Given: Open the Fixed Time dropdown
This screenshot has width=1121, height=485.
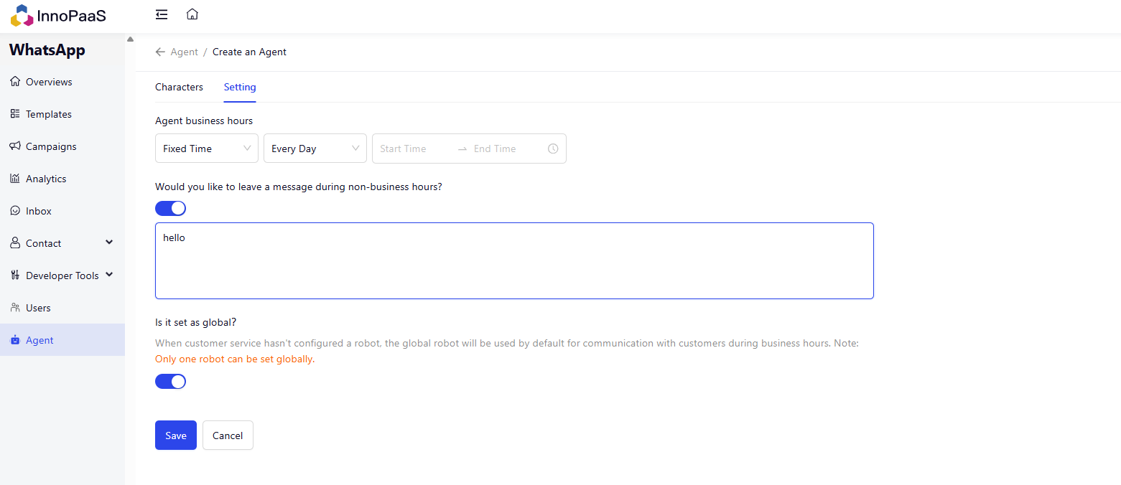Looking at the screenshot, I should pos(206,149).
